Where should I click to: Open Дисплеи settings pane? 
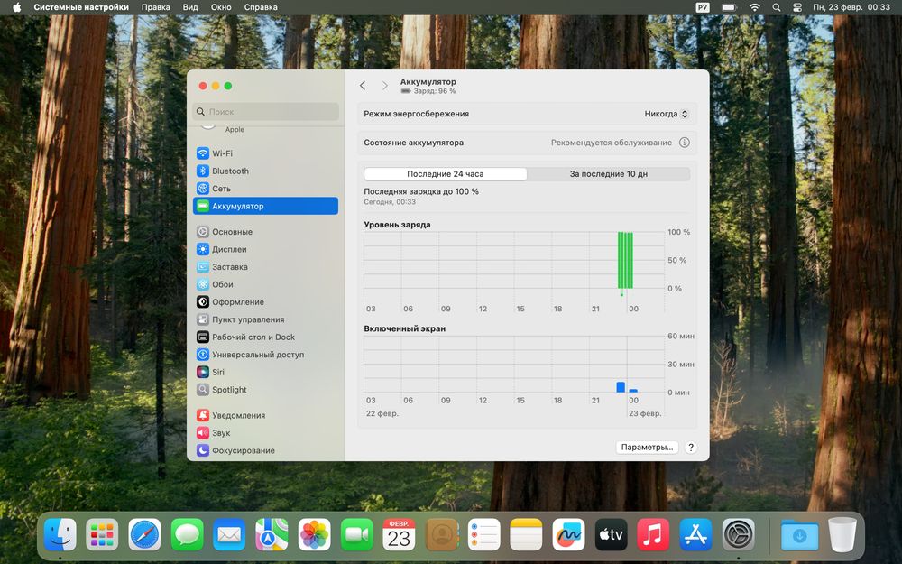pyautogui.click(x=265, y=249)
